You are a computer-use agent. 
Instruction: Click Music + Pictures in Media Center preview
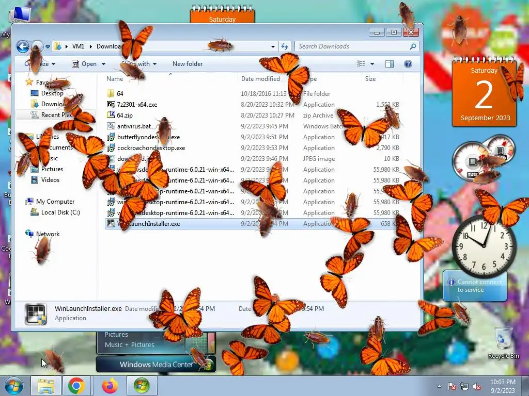pos(129,345)
